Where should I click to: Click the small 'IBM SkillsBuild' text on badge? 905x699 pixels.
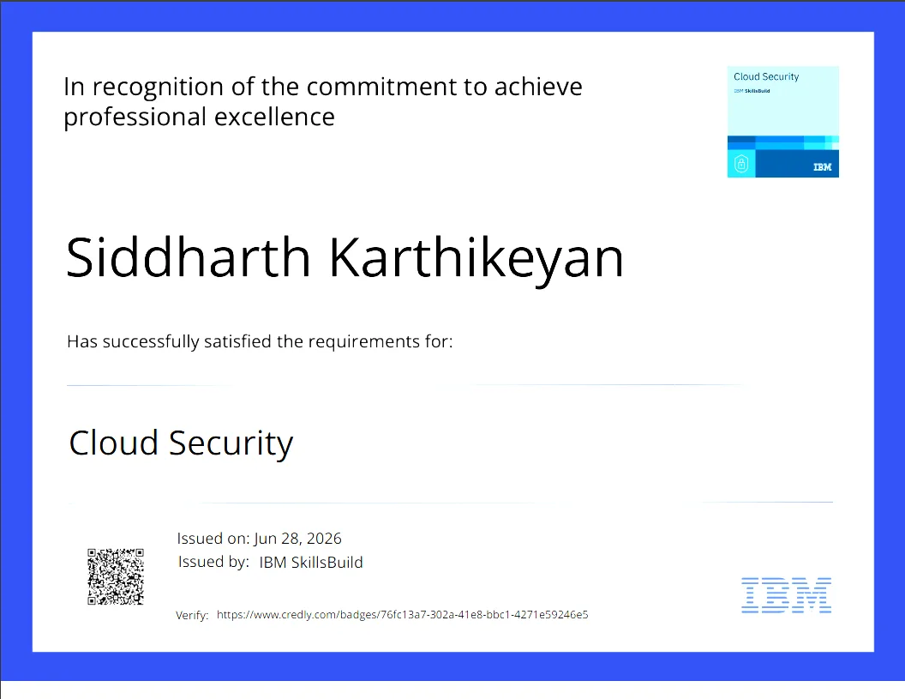coord(752,91)
